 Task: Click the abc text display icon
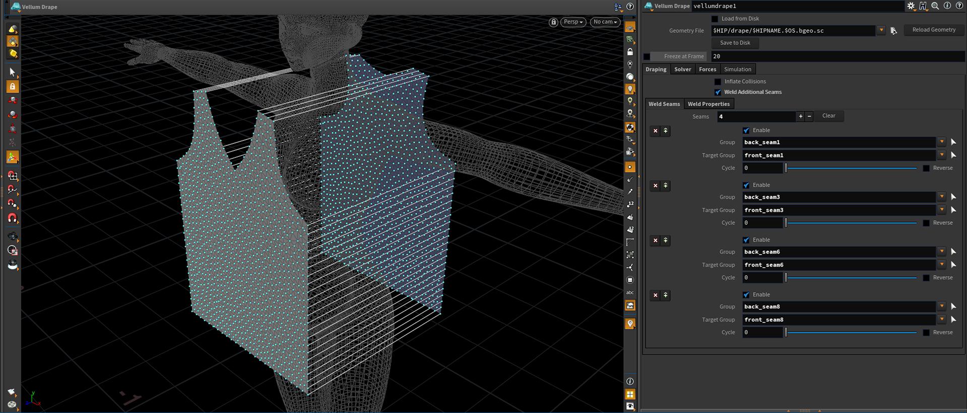[x=630, y=292]
